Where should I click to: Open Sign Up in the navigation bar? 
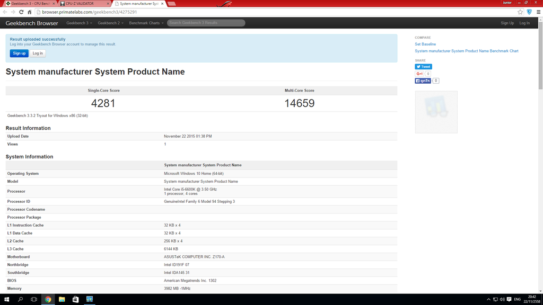[x=507, y=23]
